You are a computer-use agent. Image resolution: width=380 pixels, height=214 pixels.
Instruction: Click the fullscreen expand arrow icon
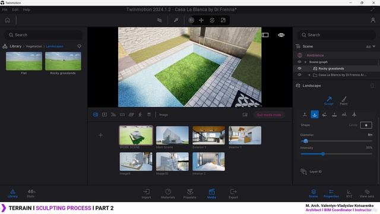click(x=372, y=10)
